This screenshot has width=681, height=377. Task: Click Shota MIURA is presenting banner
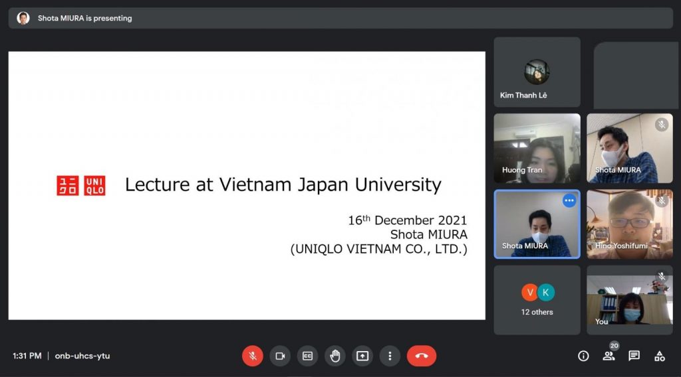click(x=340, y=18)
